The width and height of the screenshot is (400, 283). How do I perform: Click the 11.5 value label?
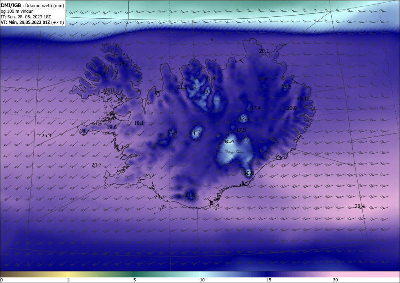[x=196, y=134]
